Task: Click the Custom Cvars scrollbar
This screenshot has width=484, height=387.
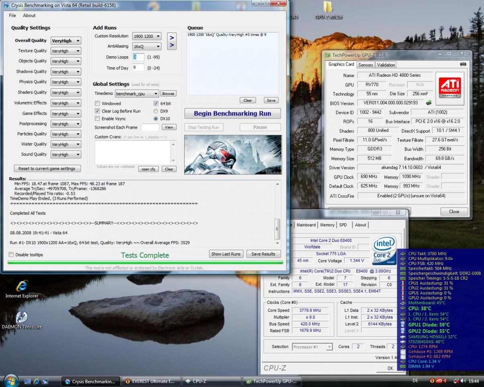Action: click(173, 152)
